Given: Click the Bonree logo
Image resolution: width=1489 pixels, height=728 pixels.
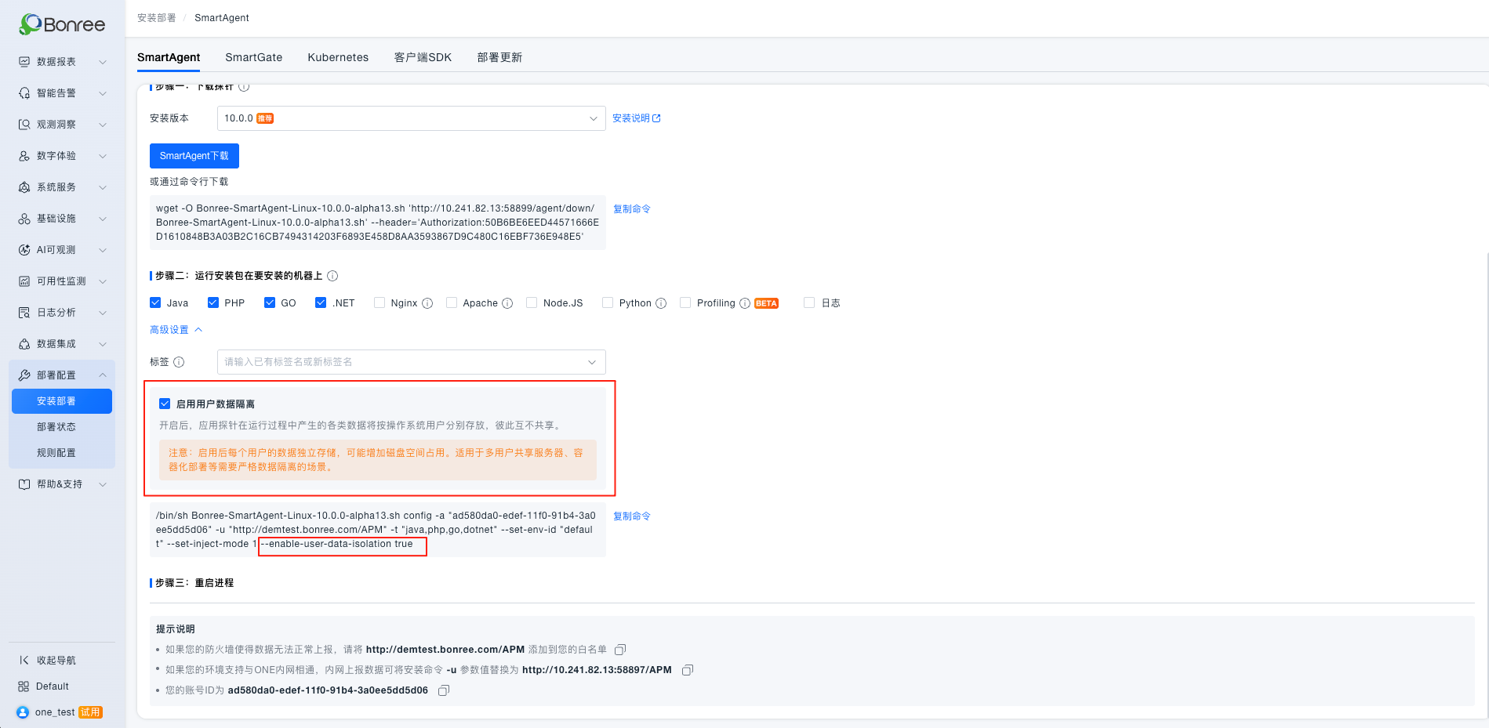Looking at the screenshot, I should click(62, 24).
